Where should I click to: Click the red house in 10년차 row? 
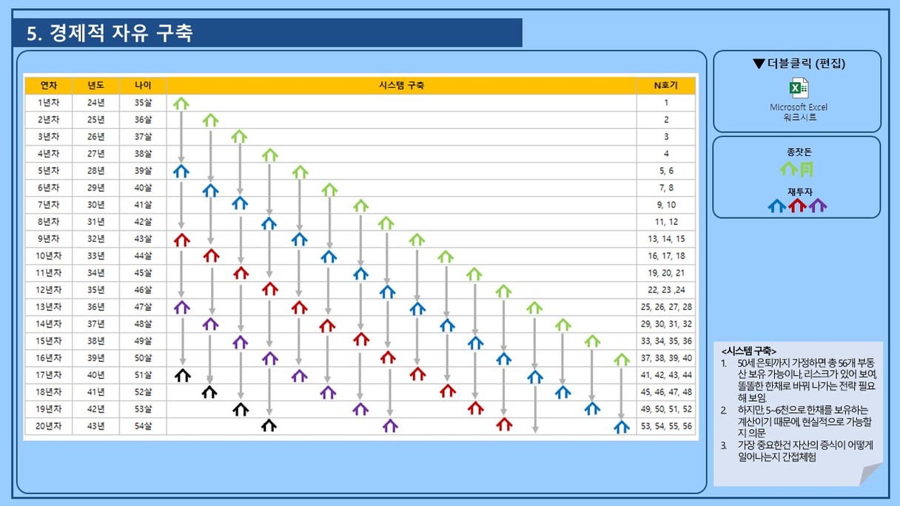click(212, 256)
